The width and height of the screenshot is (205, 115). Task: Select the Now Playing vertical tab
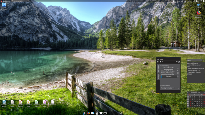tap(158, 69)
